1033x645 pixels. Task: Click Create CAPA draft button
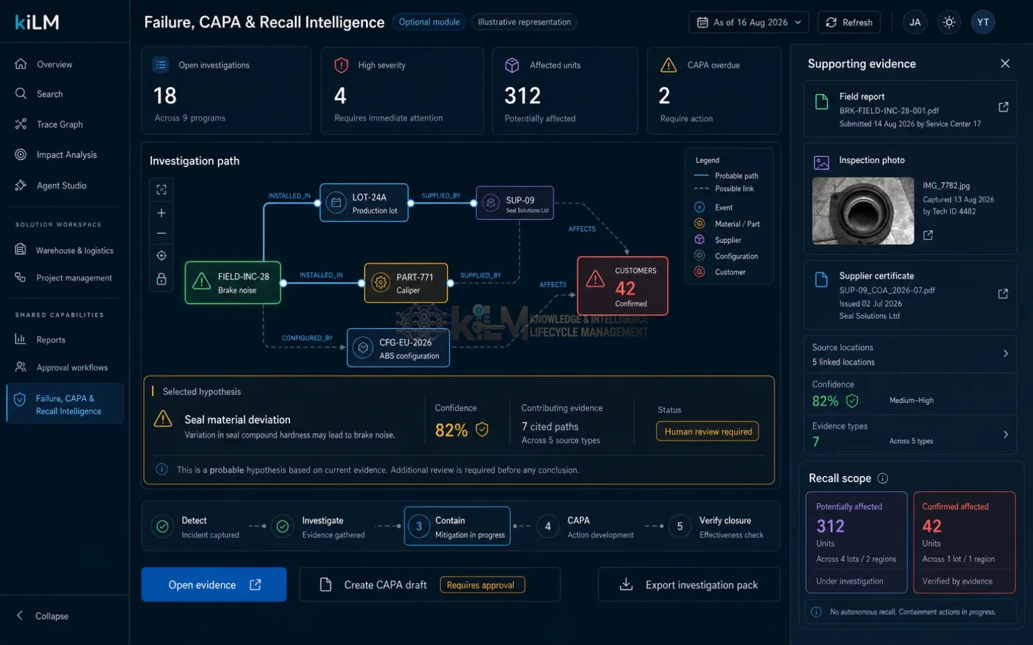[x=429, y=584]
